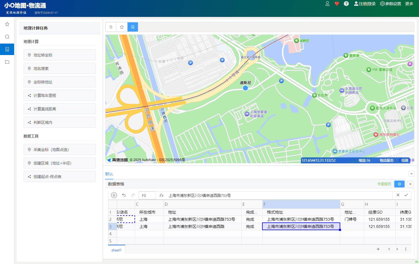Open the blue table settings gear button
This screenshot has height=264, width=419.
tap(399, 184)
